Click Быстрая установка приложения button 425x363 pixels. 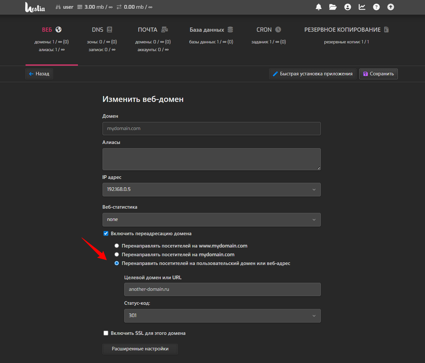click(x=313, y=74)
